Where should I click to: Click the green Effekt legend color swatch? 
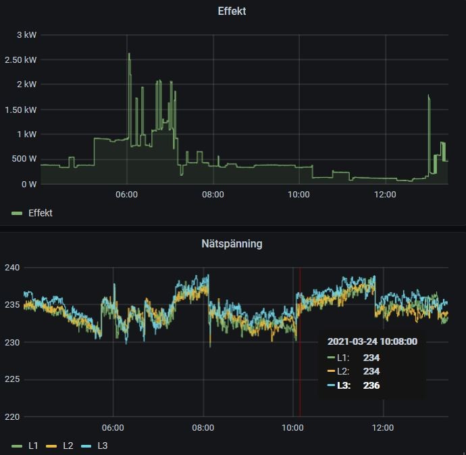pos(18,213)
